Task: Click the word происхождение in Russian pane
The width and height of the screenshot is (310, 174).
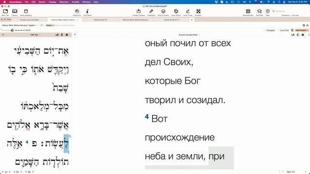Action: (180, 138)
